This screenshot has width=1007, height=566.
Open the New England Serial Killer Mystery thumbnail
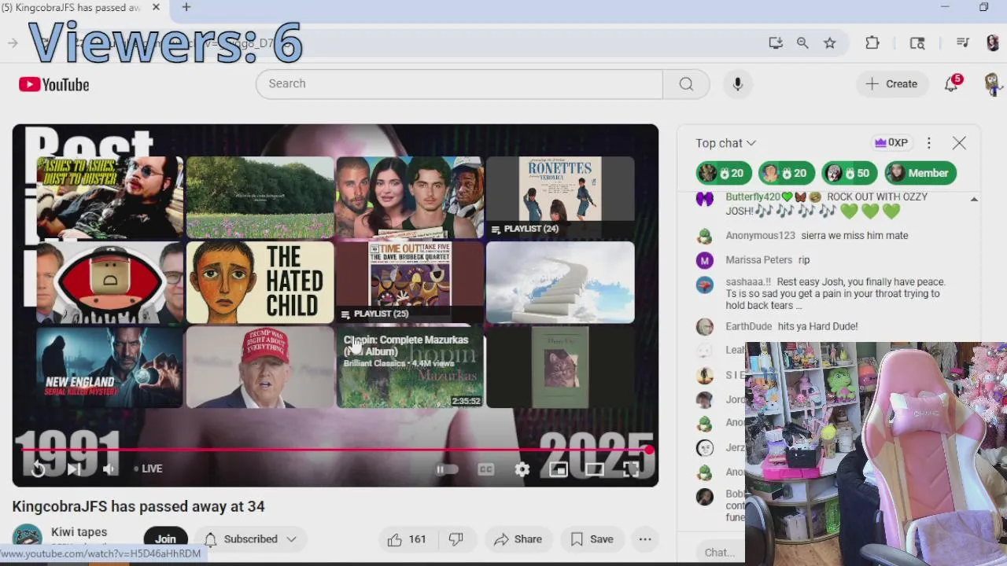(110, 368)
